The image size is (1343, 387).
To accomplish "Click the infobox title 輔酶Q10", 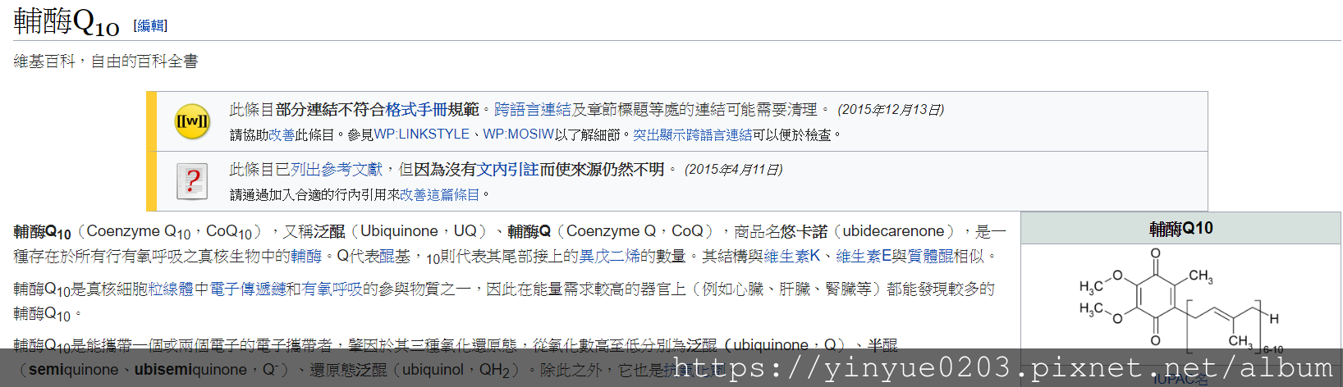I will coord(1180,228).
